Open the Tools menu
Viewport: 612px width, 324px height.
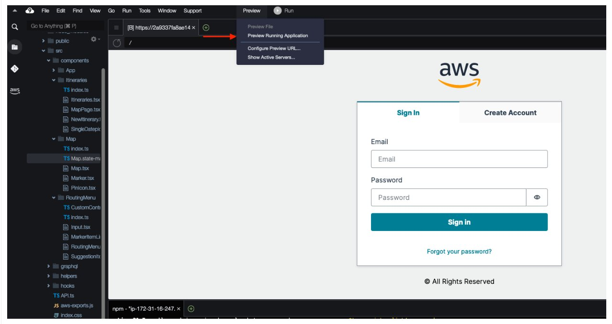pos(144,10)
